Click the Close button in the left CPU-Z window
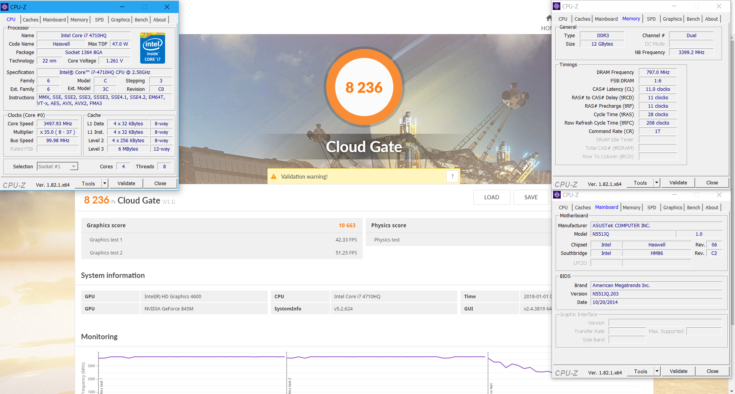Image resolution: width=735 pixels, height=394 pixels. (160, 184)
